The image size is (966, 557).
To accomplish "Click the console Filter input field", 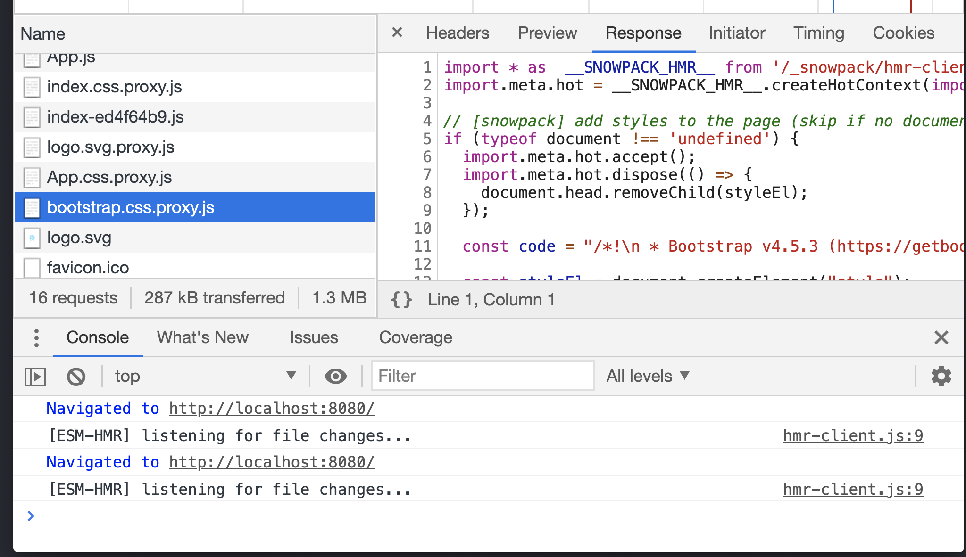I will (482, 376).
